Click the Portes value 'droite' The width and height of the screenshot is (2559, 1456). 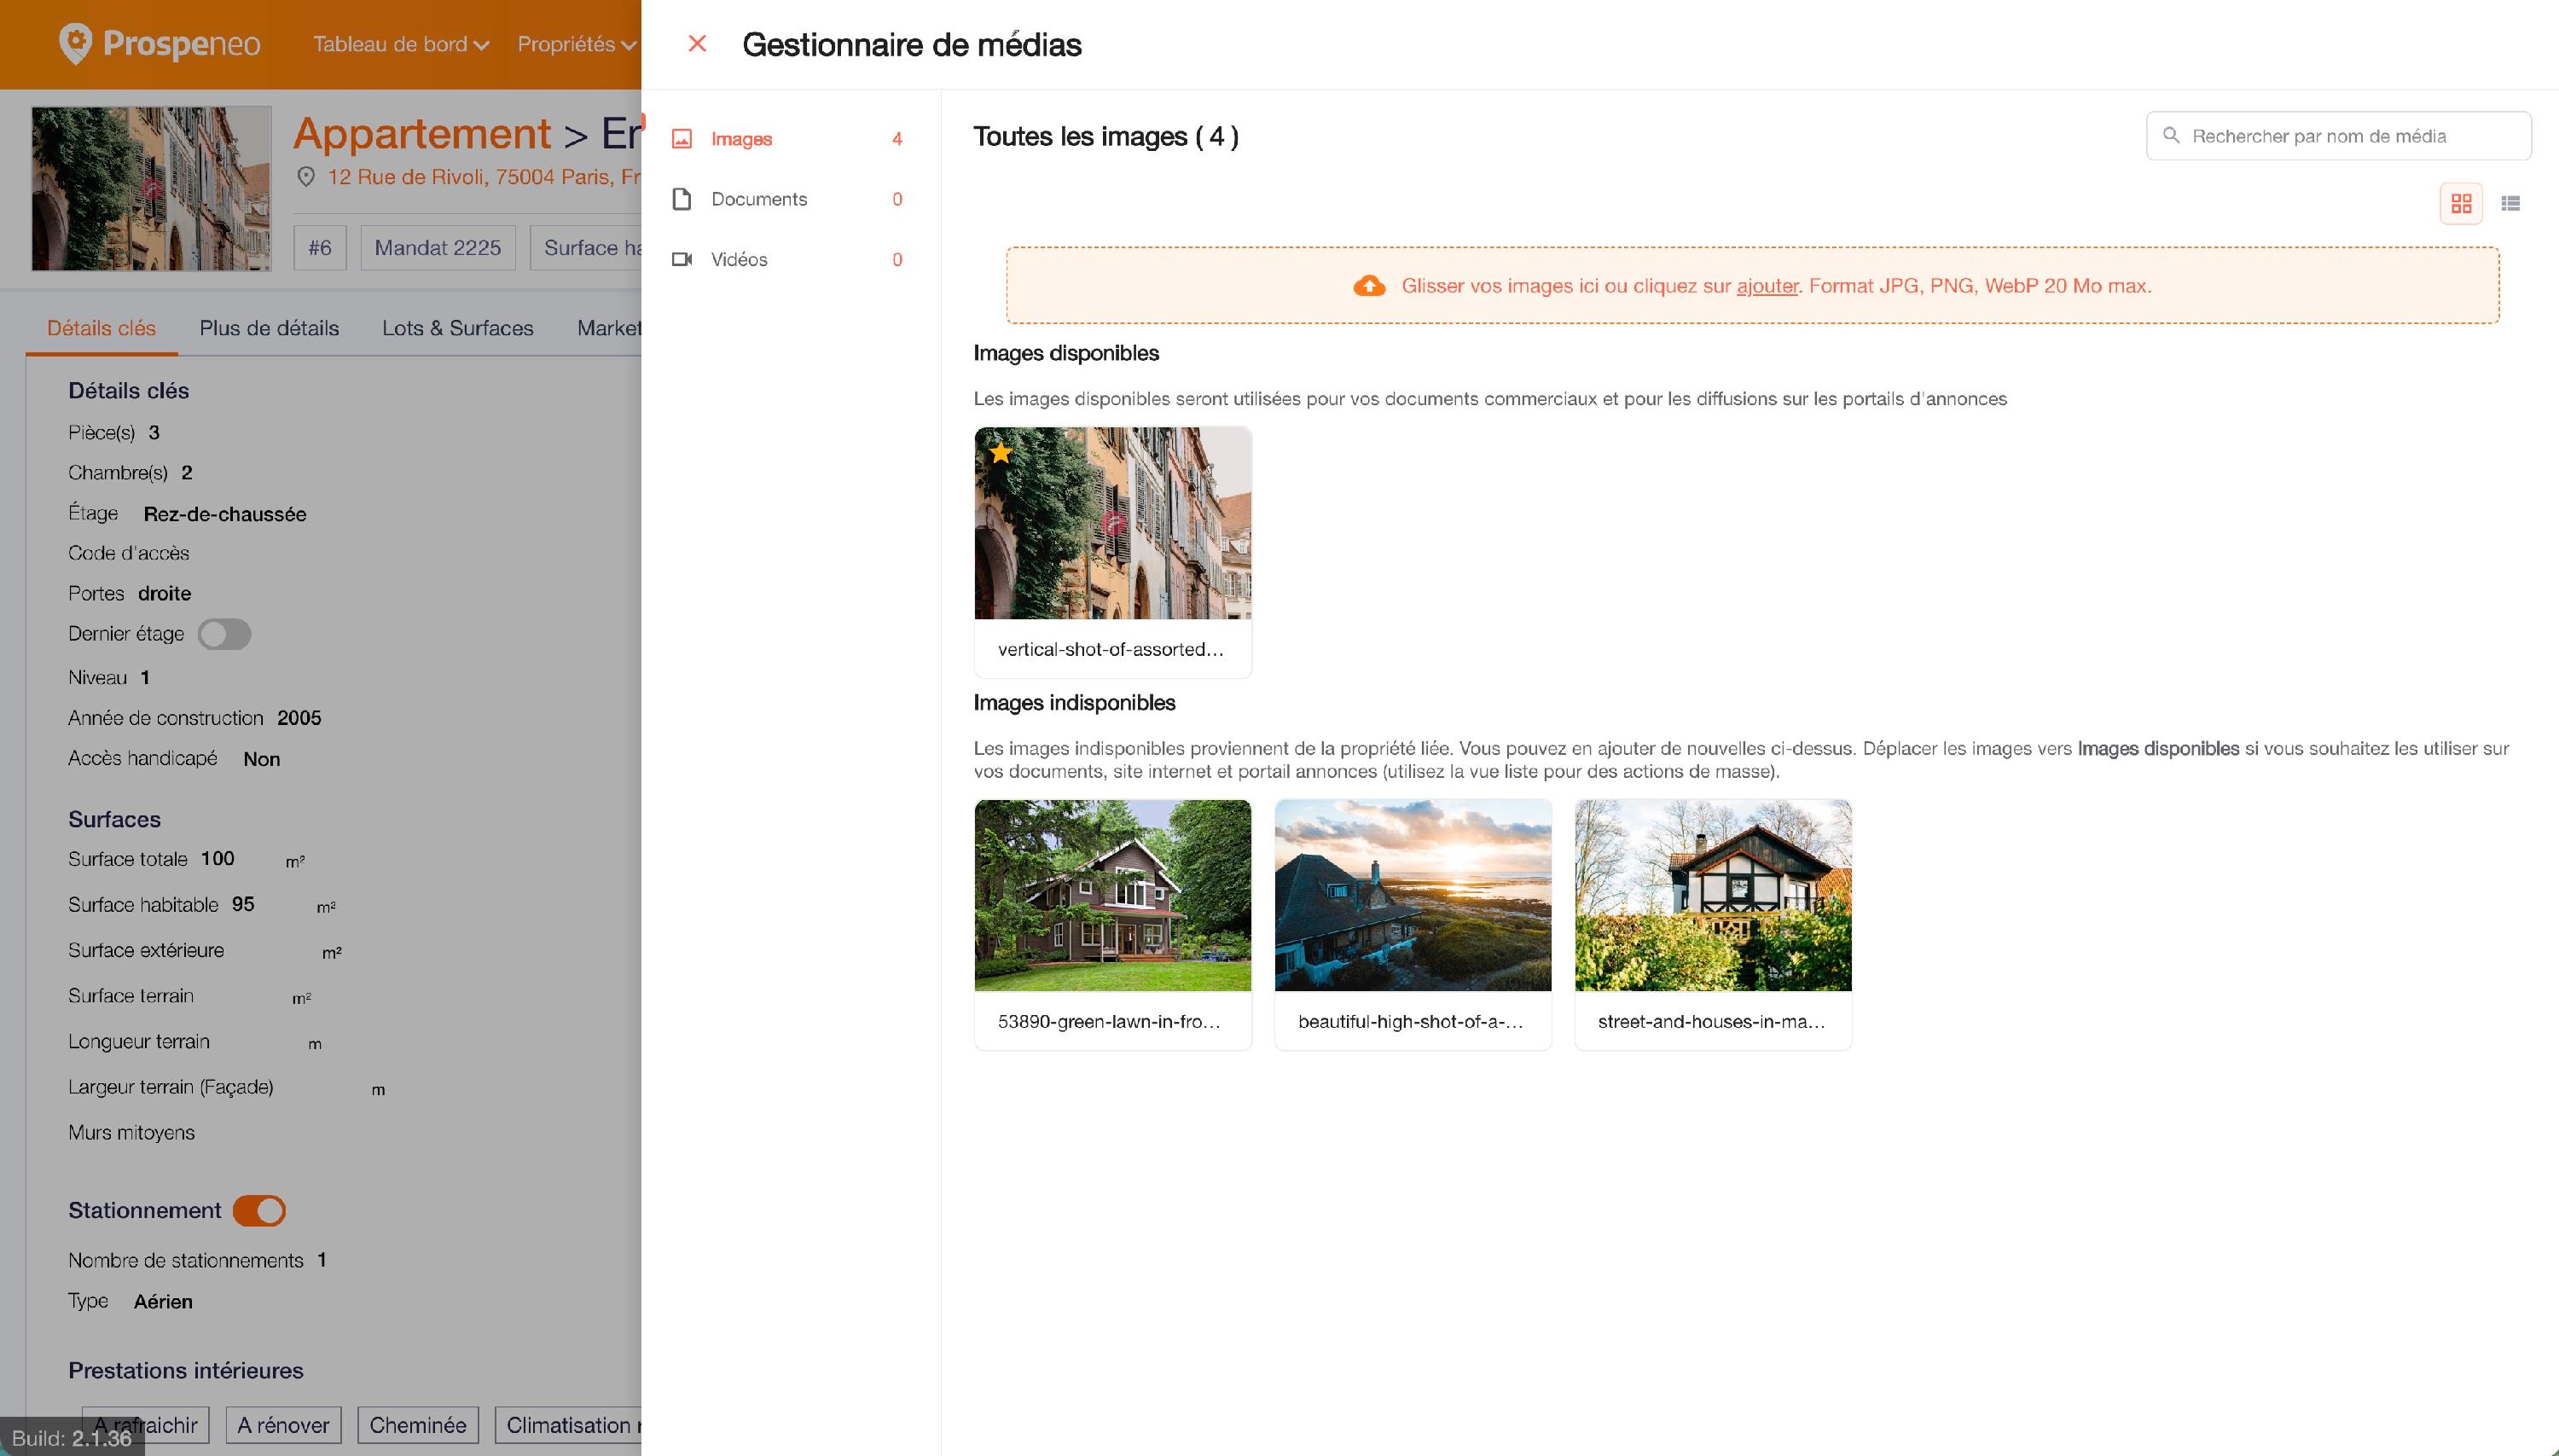point(165,593)
